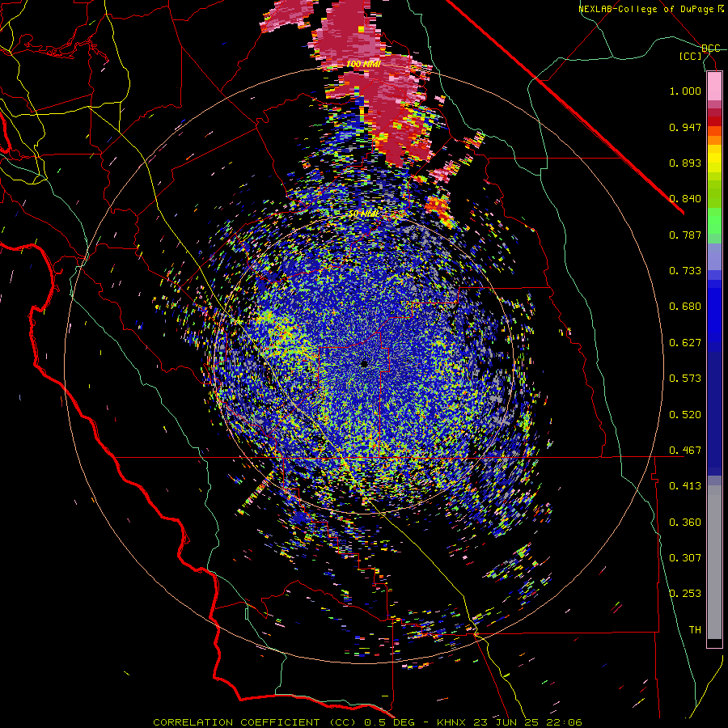Click the 0.840 legend value

pos(685,199)
